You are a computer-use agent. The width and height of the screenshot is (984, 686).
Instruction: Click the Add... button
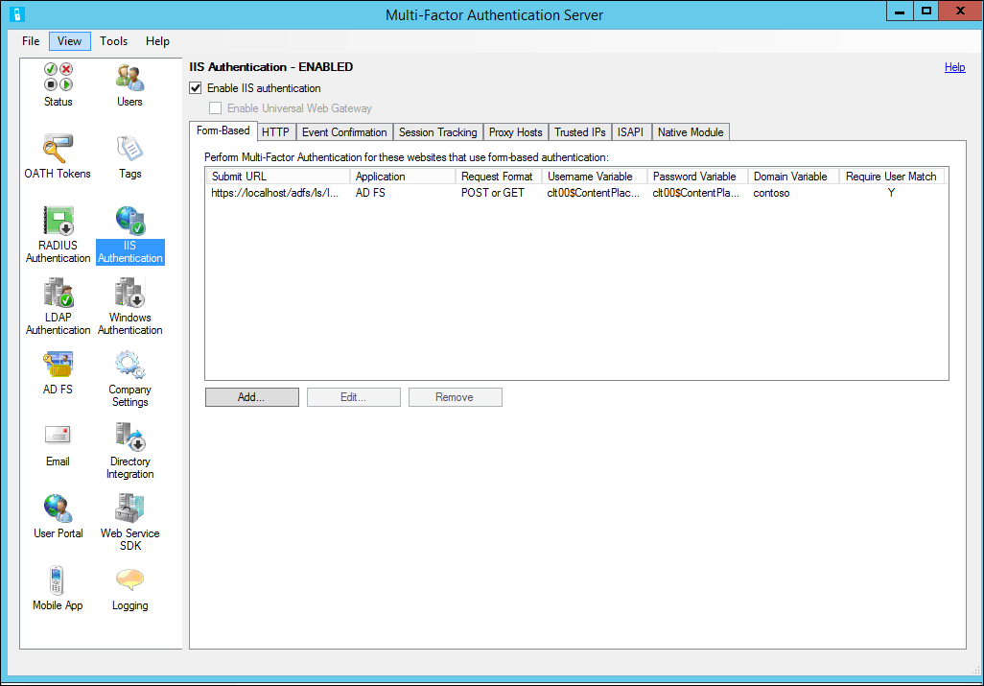coord(251,397)
